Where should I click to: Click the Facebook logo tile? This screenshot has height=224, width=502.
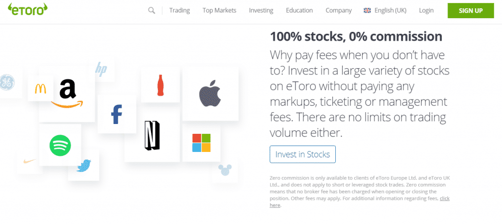pos(117,114)
